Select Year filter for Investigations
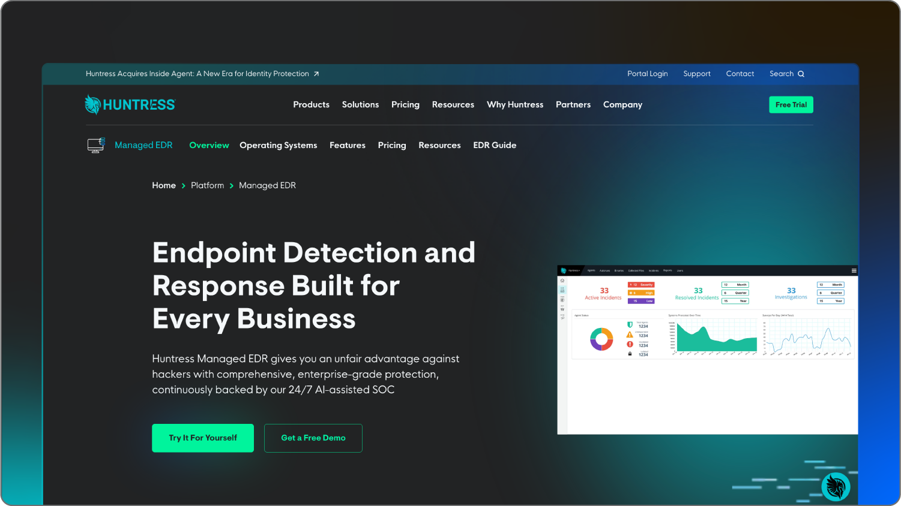901x506 pixels. (x=831, y=301)
